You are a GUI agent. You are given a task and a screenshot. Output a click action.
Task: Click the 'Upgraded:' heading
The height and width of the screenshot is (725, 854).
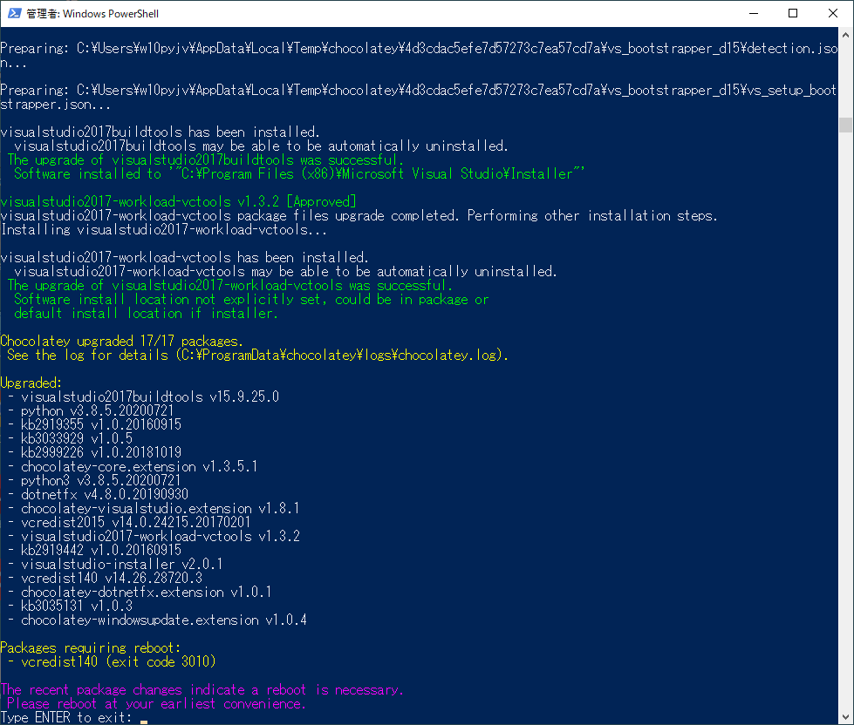pyautogui.click(x=31, y=383)
